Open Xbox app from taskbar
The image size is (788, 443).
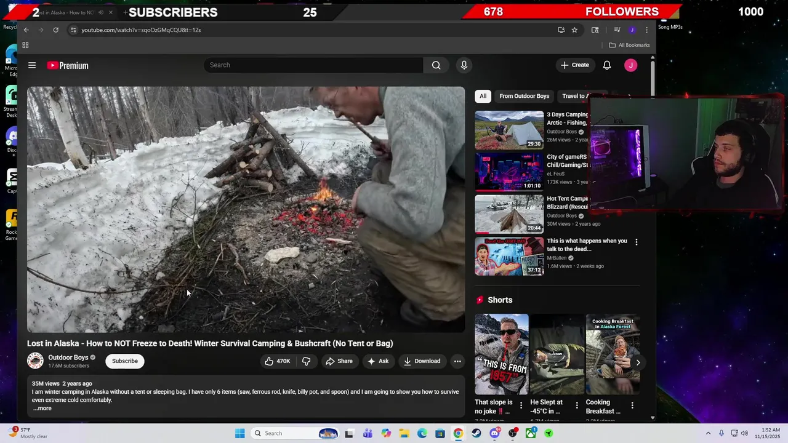(531, 433)
